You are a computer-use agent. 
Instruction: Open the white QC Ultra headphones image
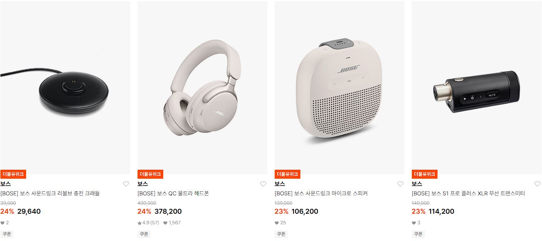coord(202,88)
